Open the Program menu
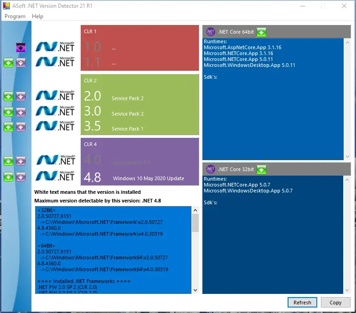Image resolution: width=356 pixels, height=313 pixels. point(15,16)
